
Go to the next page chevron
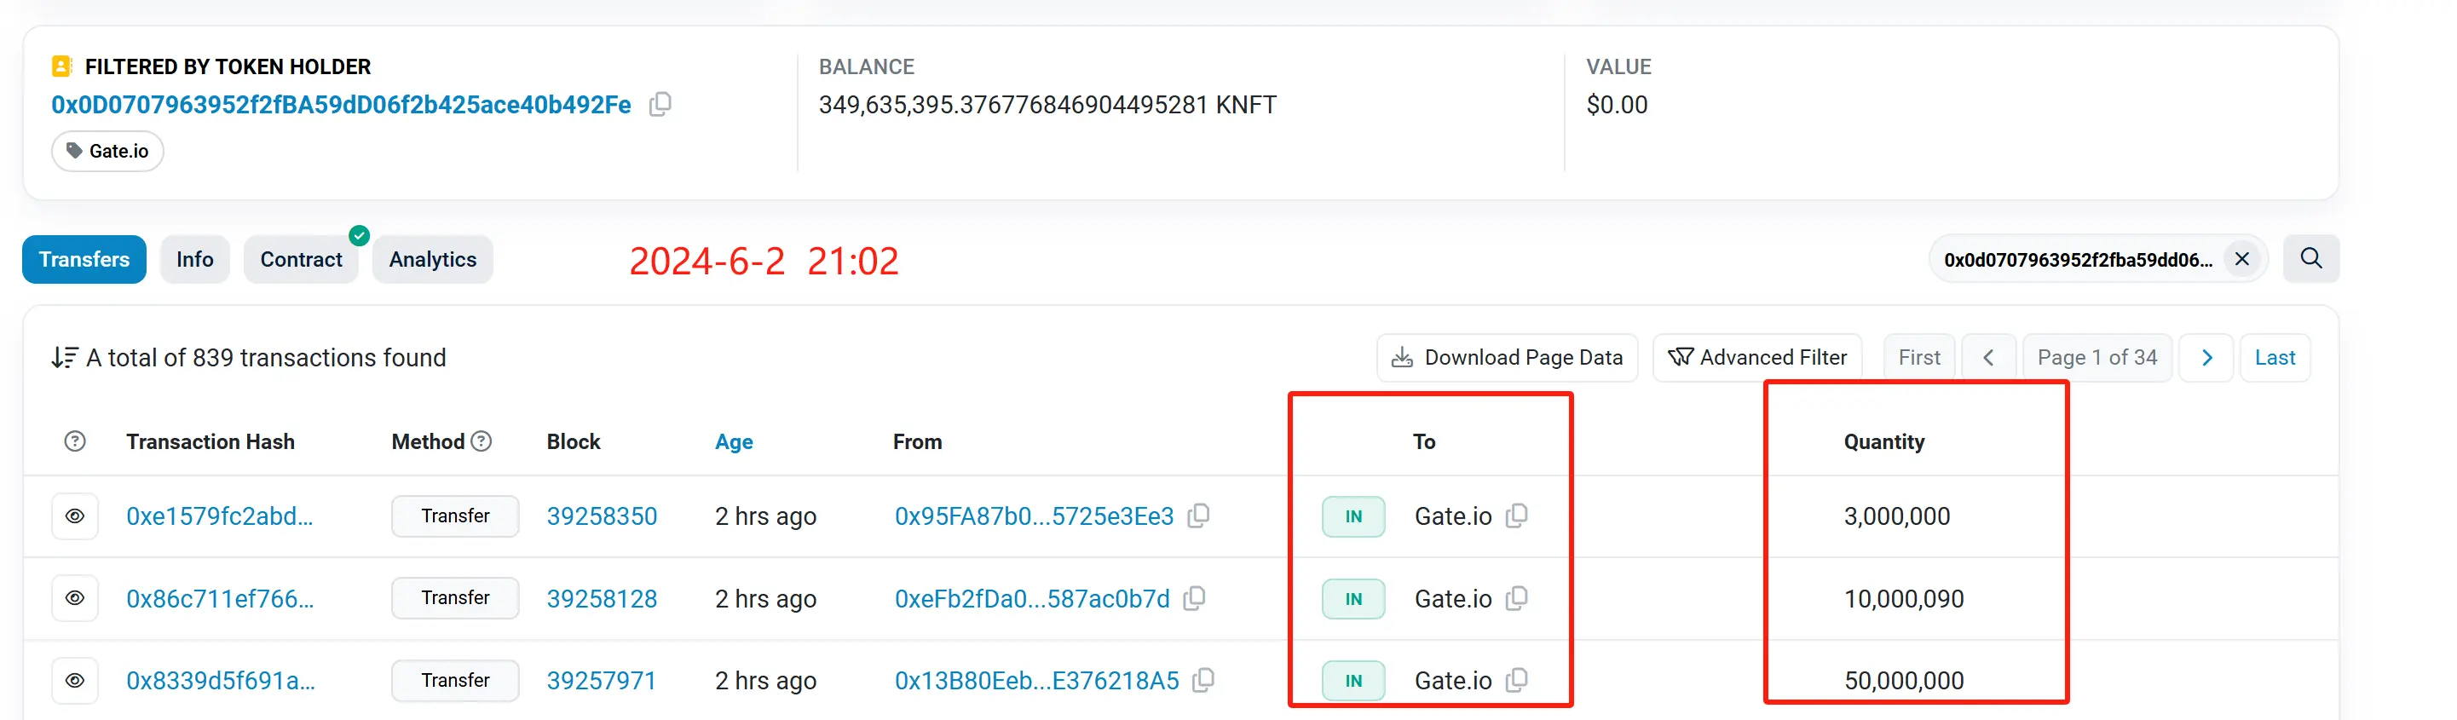point(2206,358)
